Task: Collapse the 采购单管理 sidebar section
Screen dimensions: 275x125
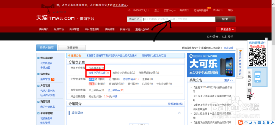Action: 38,113
